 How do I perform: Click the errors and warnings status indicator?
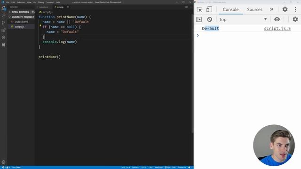(6, 168)
